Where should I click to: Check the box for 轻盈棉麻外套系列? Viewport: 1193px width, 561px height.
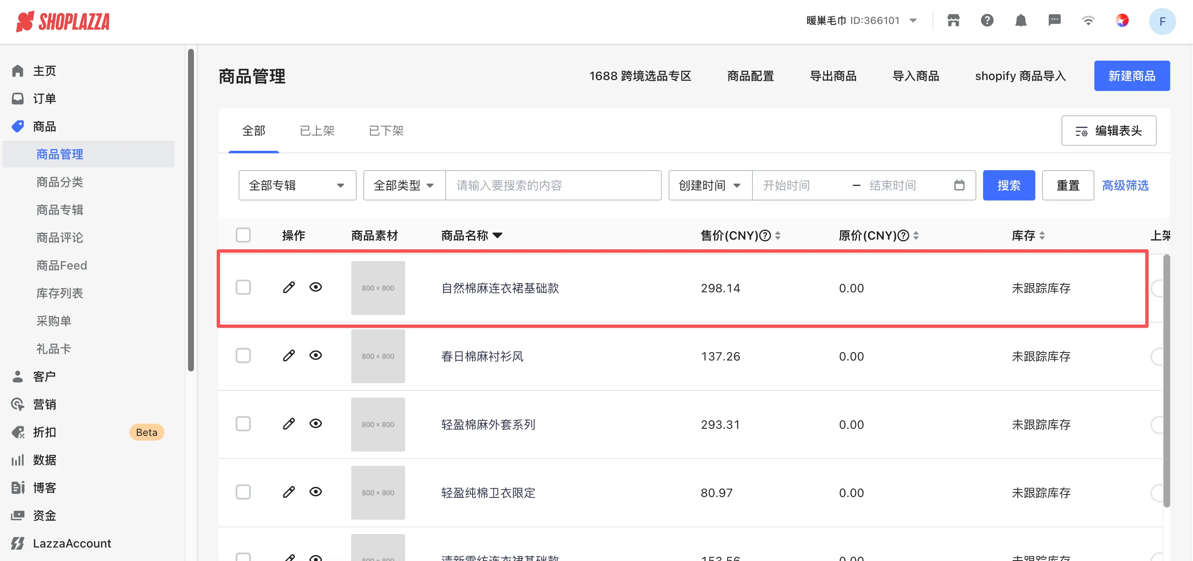click(x=243, y=424)
